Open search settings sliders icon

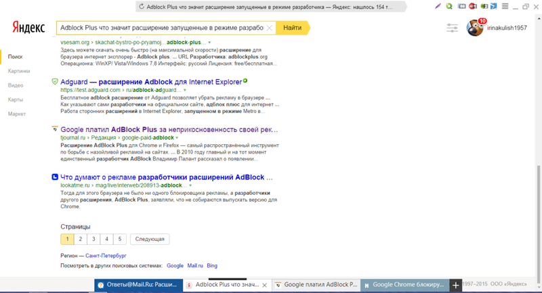pos(452,28)
